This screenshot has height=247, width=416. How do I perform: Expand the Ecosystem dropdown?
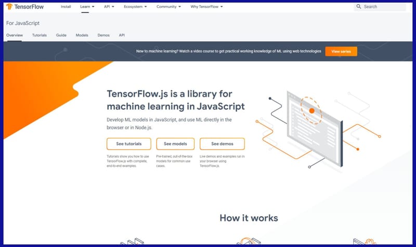pos(135,7)
